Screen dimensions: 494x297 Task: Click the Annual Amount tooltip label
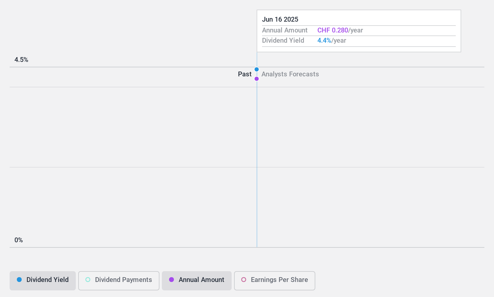285,30
